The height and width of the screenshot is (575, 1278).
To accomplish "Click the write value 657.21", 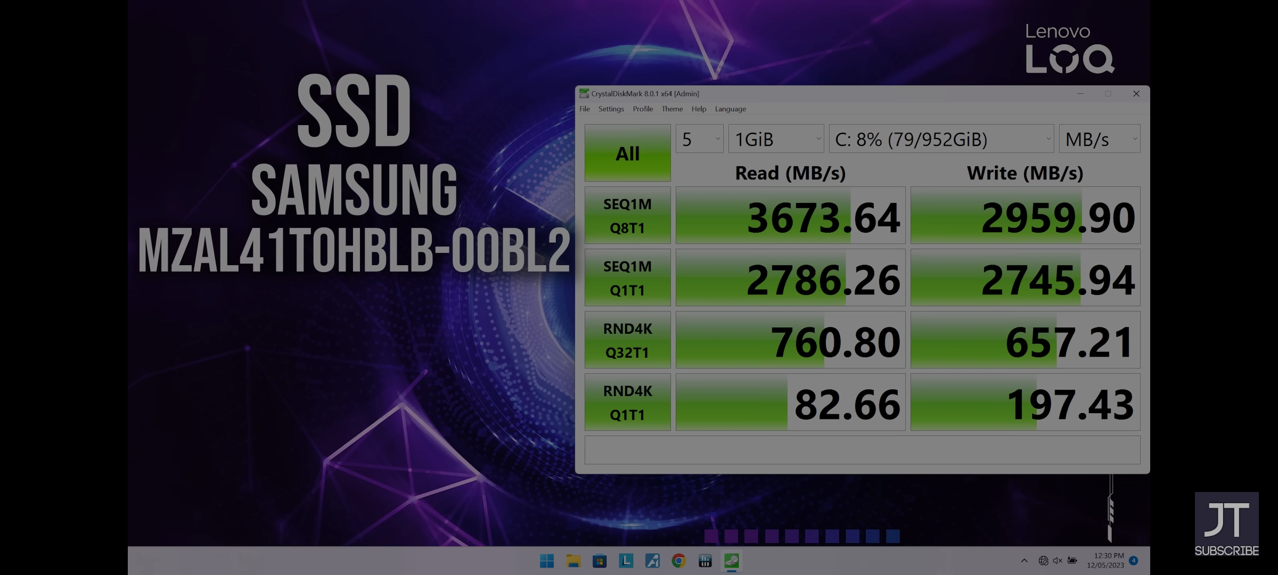I will [1026, 340].
